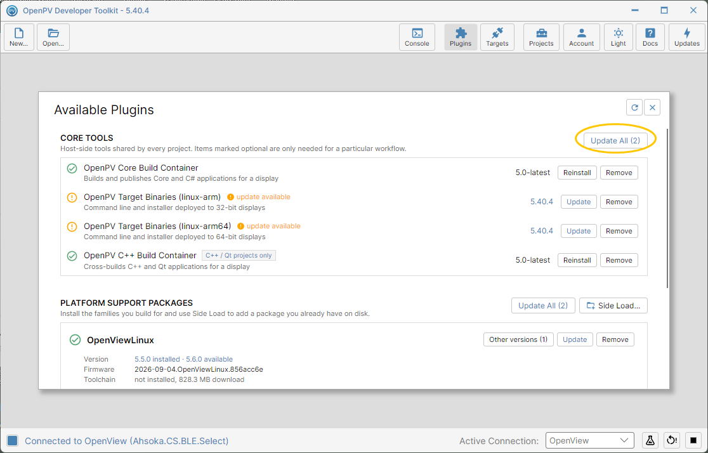Click the Open... folder toolbar button
708x453 pixels.
coord(53,37)
